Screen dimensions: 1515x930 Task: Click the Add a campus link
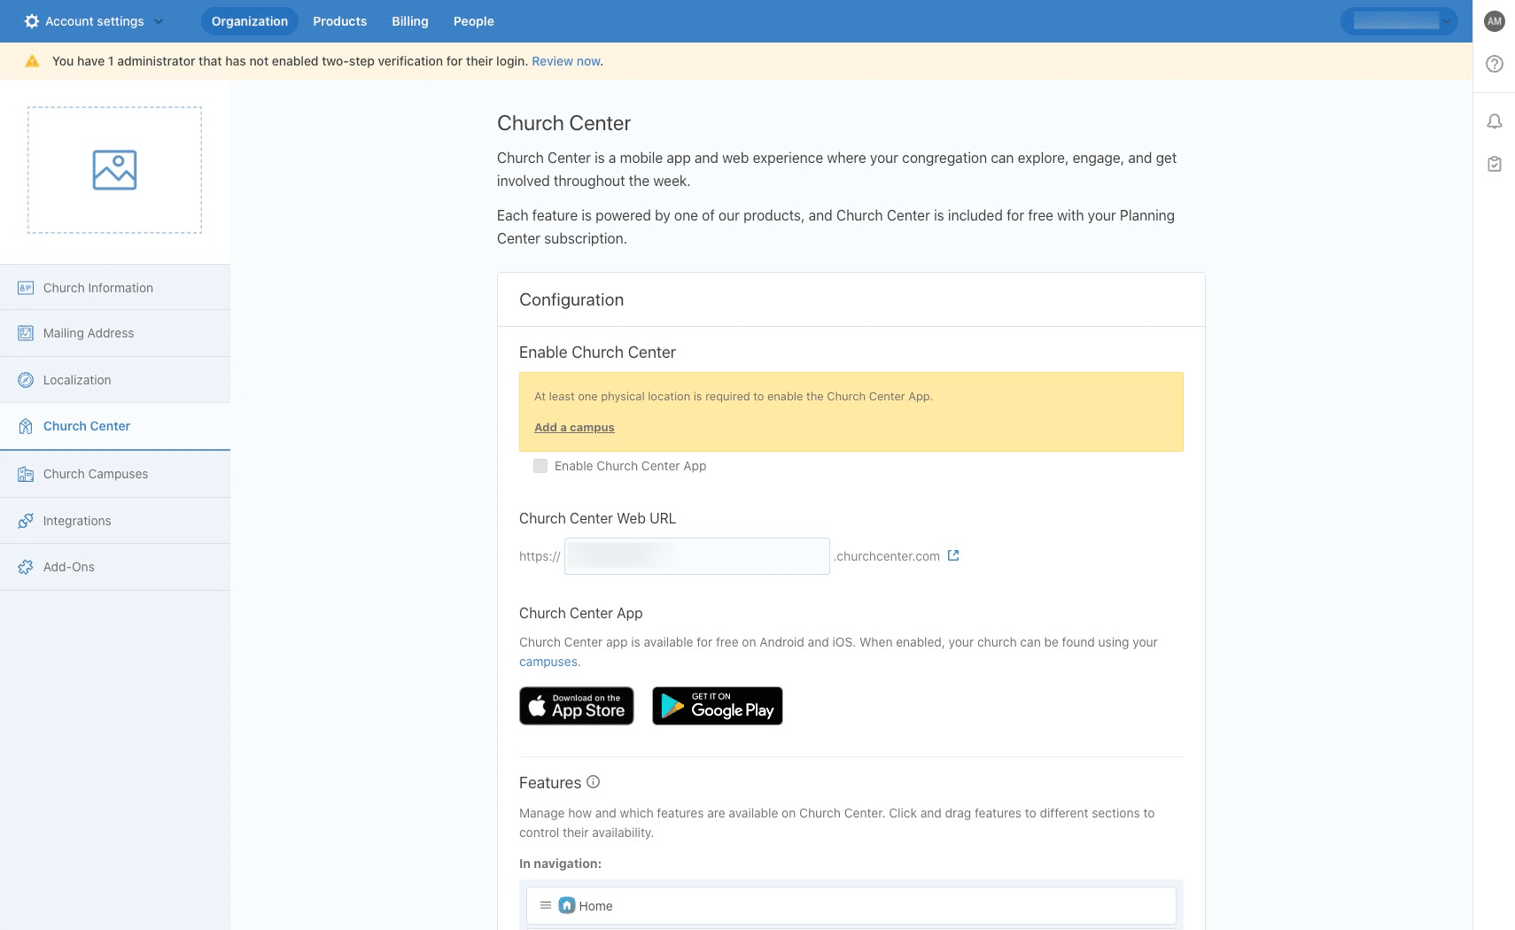574,427
